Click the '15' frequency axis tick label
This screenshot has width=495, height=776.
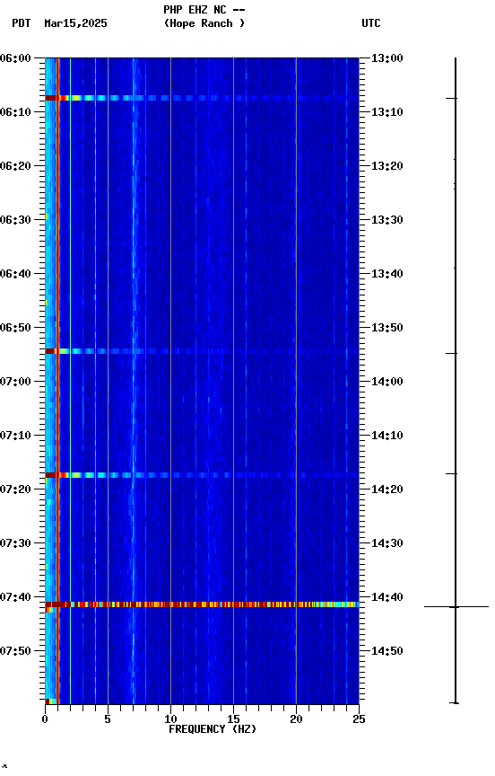point(233,720)
